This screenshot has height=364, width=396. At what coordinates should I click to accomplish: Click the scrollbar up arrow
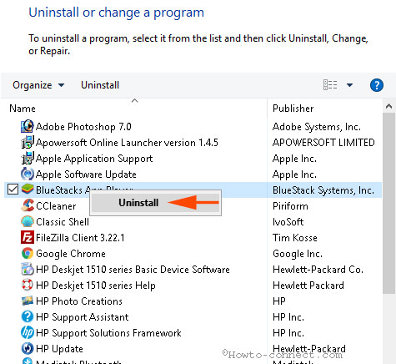[x=389, y=106]
